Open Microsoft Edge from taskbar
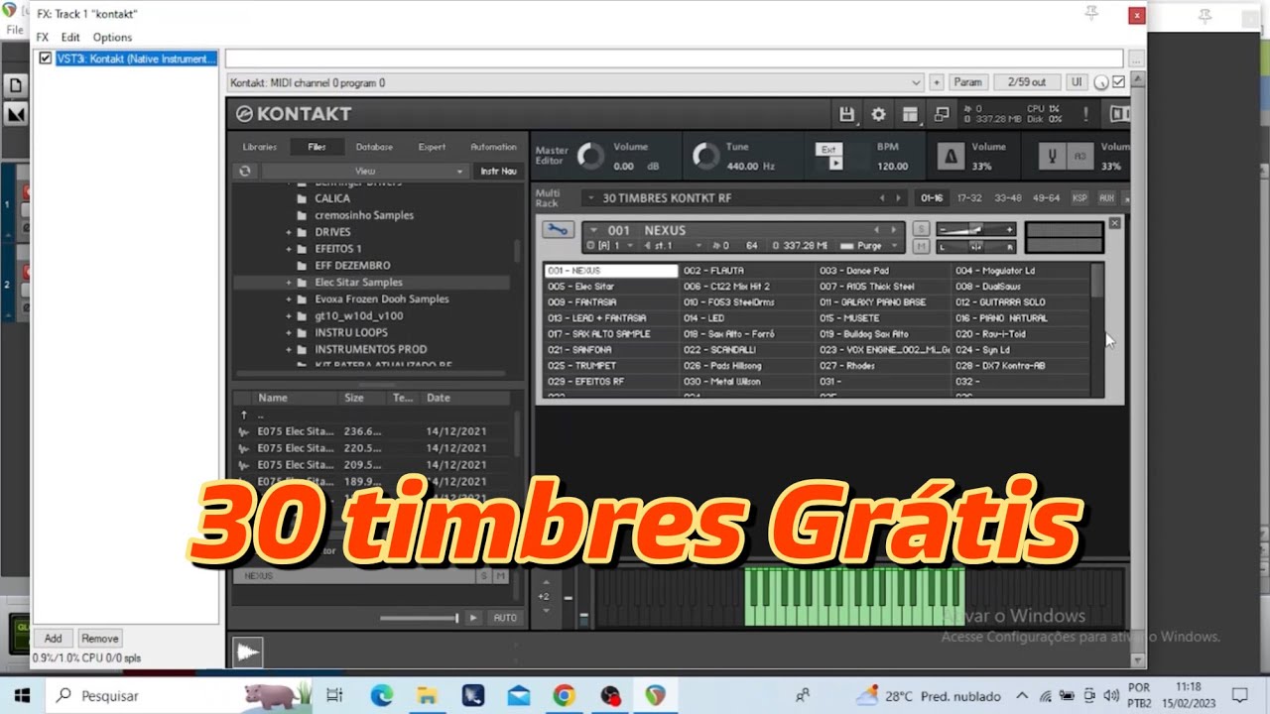1270x714 pixels. 382,695
